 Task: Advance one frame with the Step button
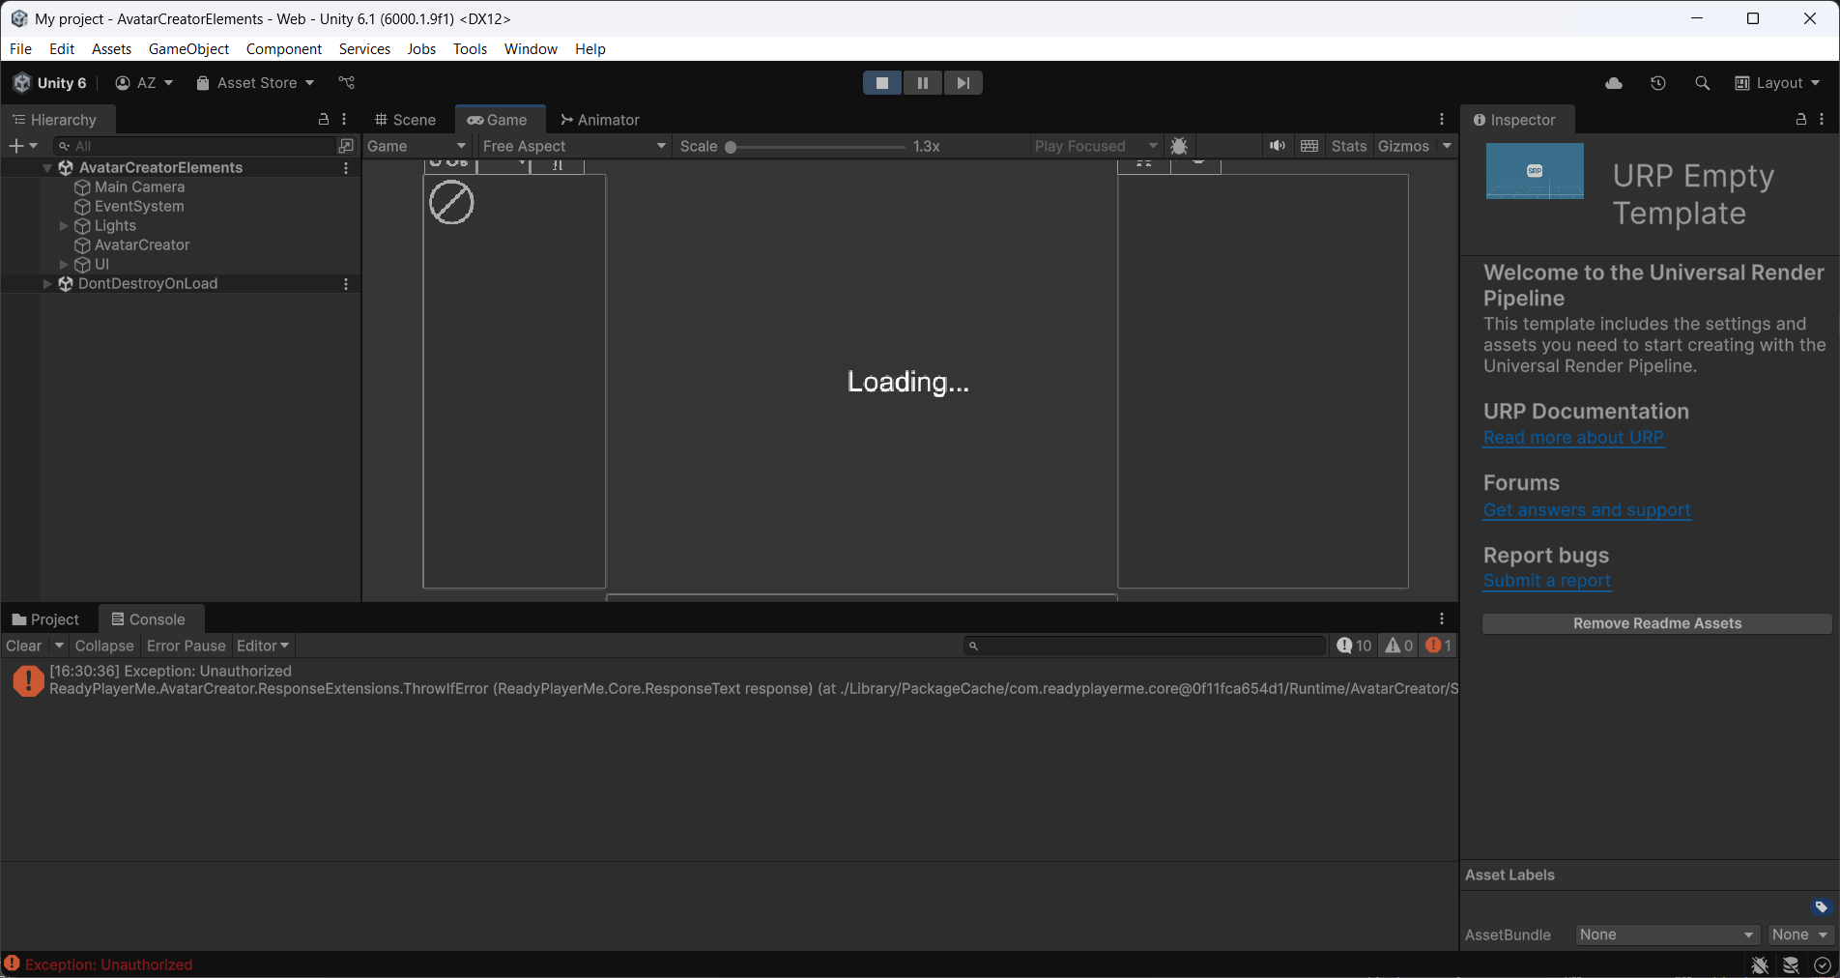click(963, 83)
